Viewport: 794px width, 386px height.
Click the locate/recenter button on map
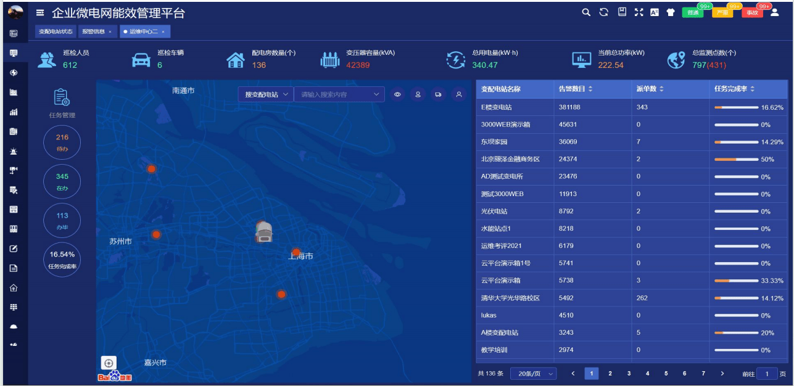(109, 363)
